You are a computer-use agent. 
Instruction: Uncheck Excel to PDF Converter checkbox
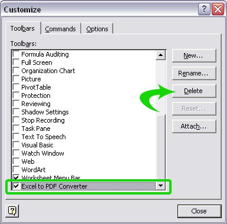point(16,186)
